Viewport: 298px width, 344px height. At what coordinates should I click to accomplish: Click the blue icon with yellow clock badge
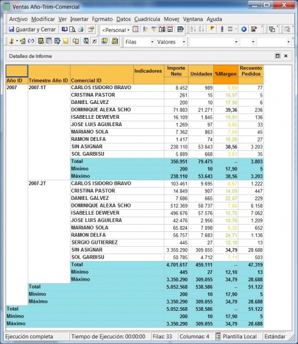pyautogui.click(x=104, y=41)
